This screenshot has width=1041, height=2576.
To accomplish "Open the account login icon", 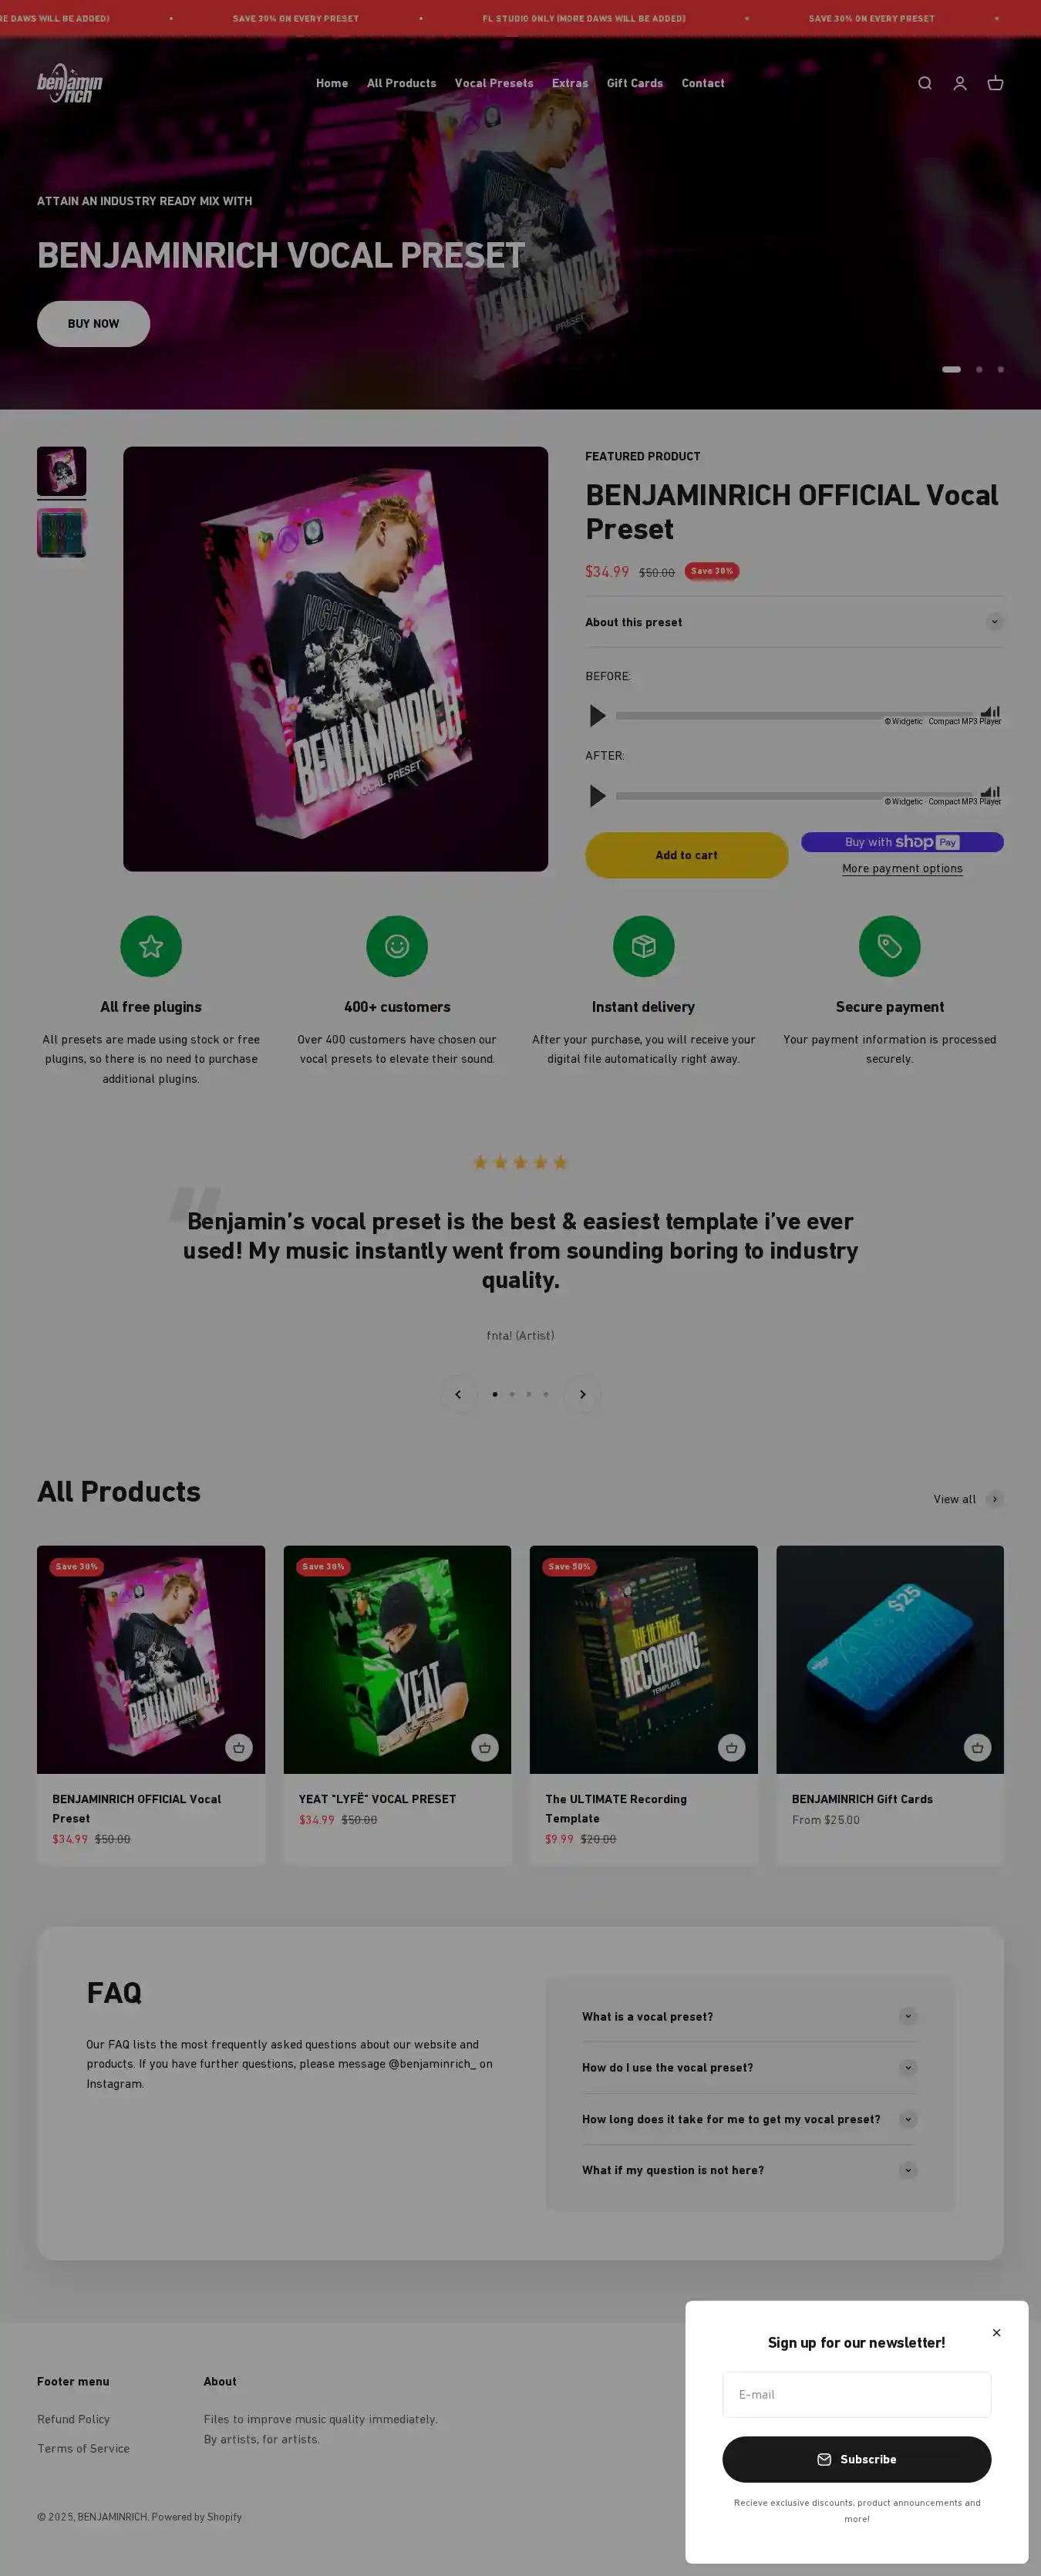I will click(960, 83).
